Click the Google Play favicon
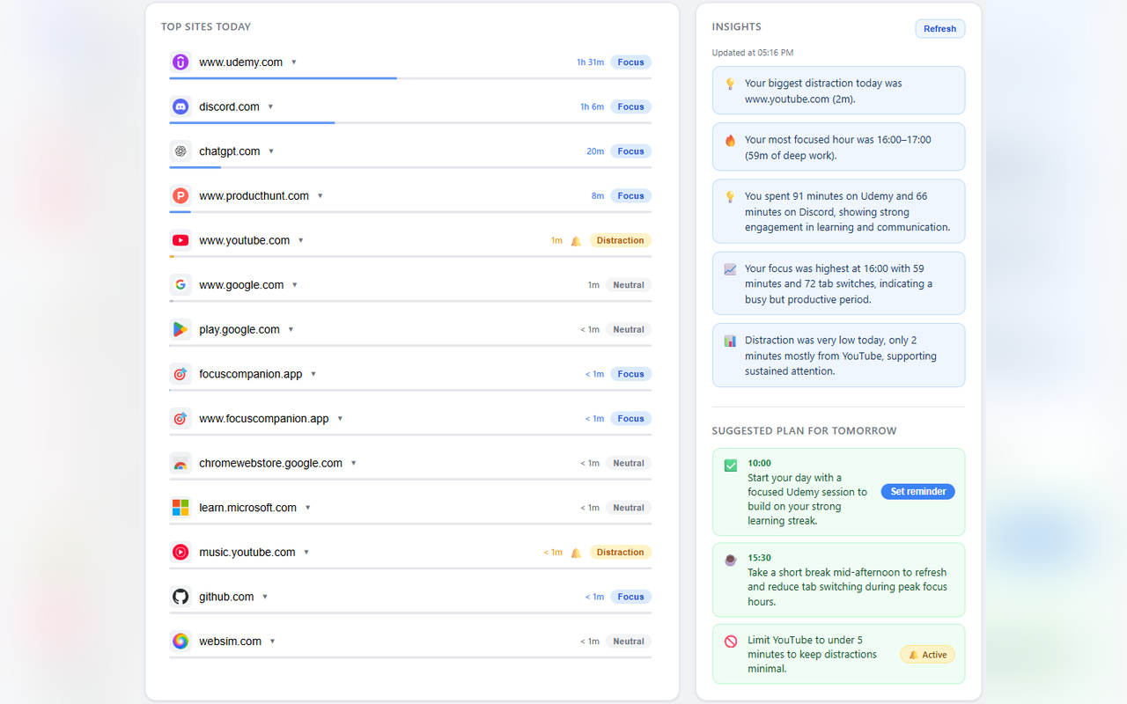The width and height of the screenshot is (1127, 704). 180,329
